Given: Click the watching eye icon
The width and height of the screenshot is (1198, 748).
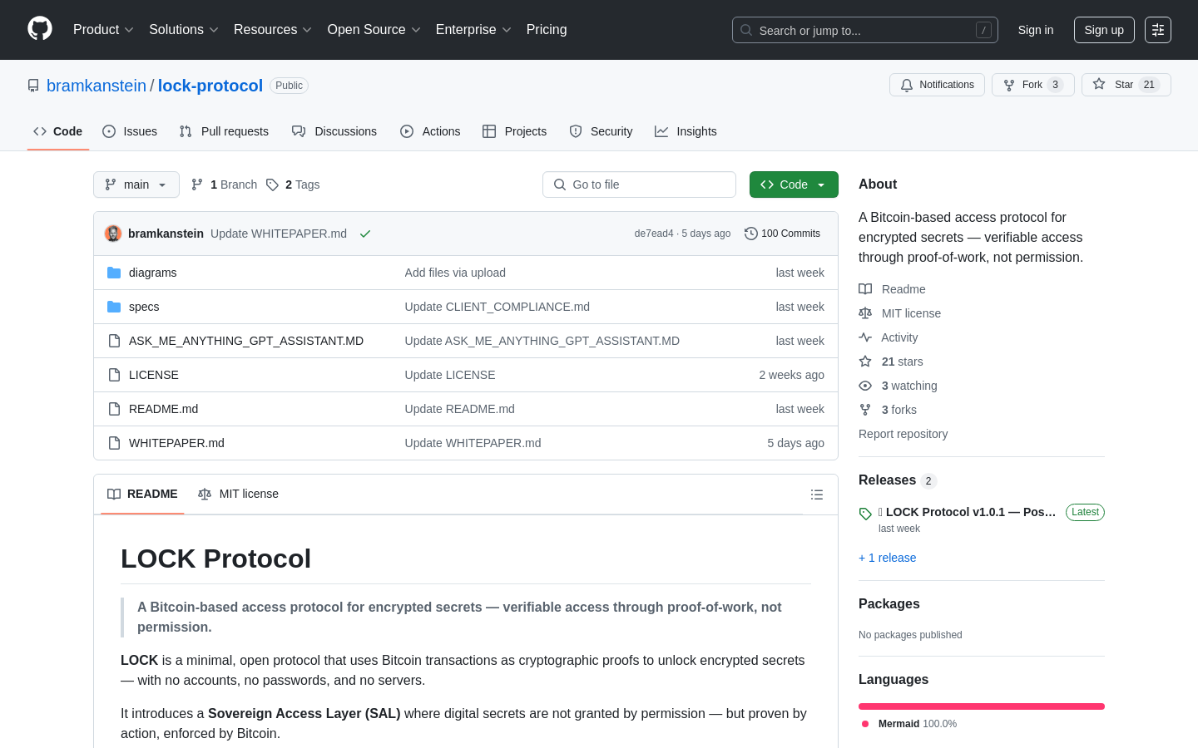Looking at the screenshot, I should pos(865,386).
